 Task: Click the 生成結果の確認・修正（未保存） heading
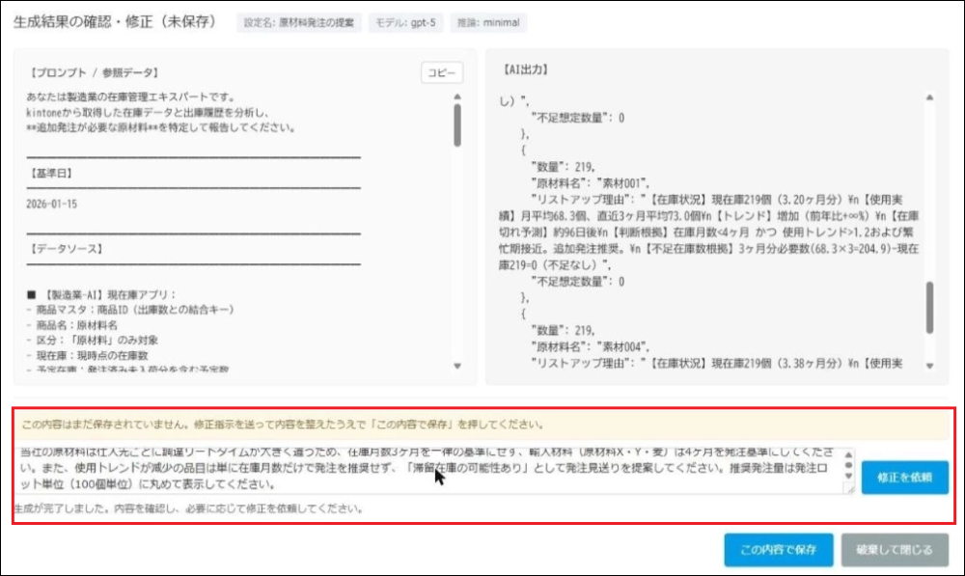click(115, 21)
